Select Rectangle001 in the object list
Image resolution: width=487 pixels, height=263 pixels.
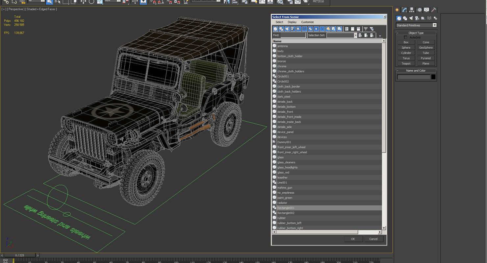(327, 208)
